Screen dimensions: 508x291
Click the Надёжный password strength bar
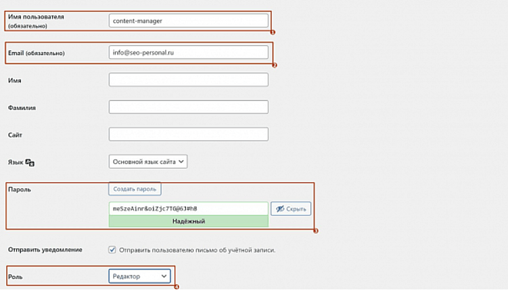coord(188,221)
